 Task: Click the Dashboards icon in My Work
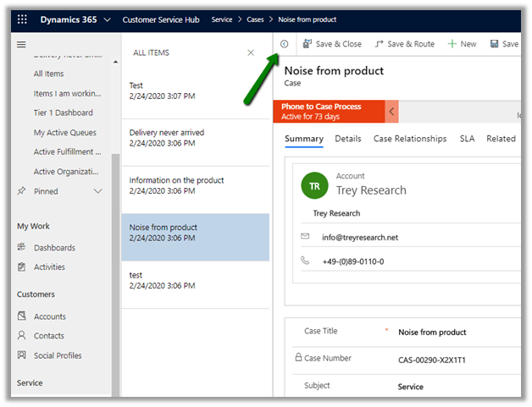22,248
